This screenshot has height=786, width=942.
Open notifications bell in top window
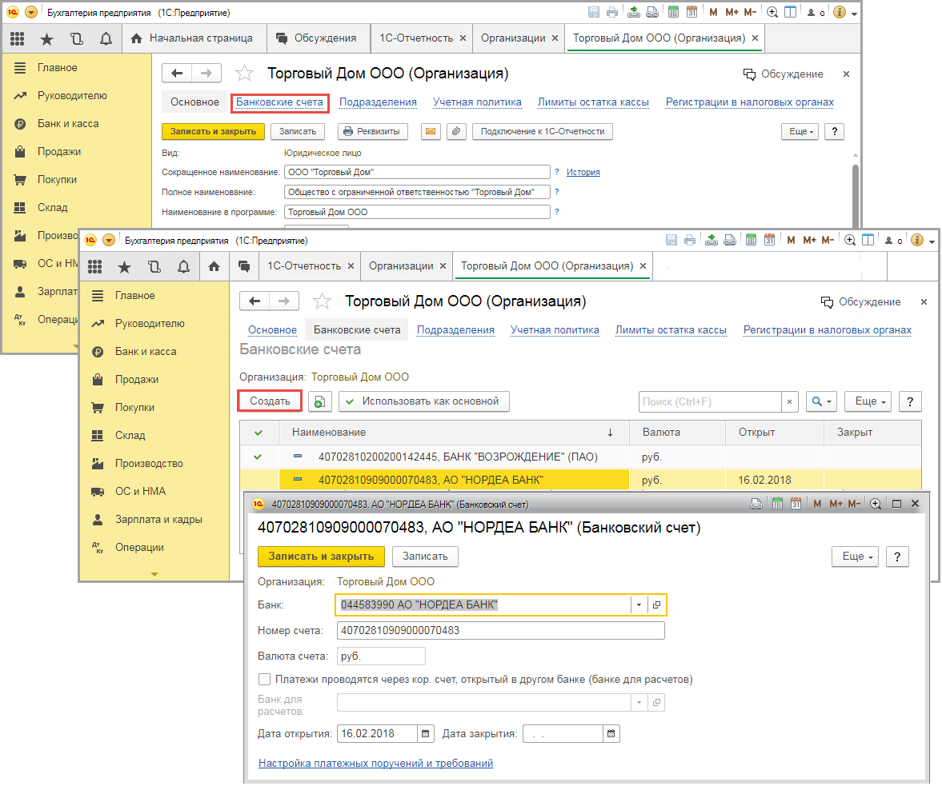[x=106, y=38]
